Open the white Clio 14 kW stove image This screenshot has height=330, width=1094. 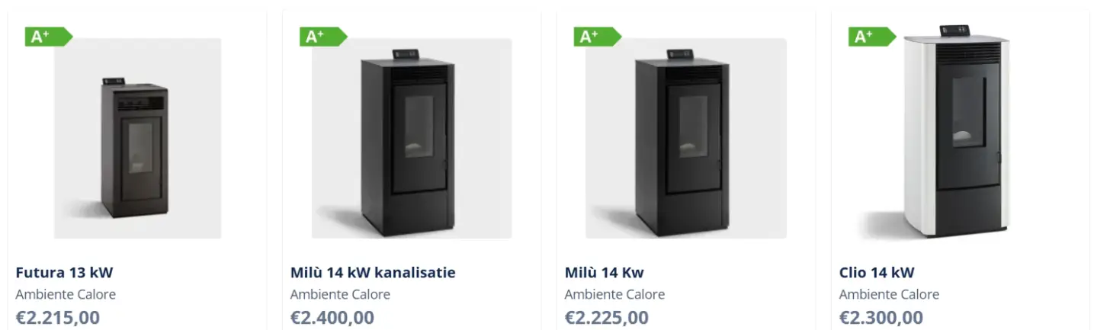coord(953,139)
